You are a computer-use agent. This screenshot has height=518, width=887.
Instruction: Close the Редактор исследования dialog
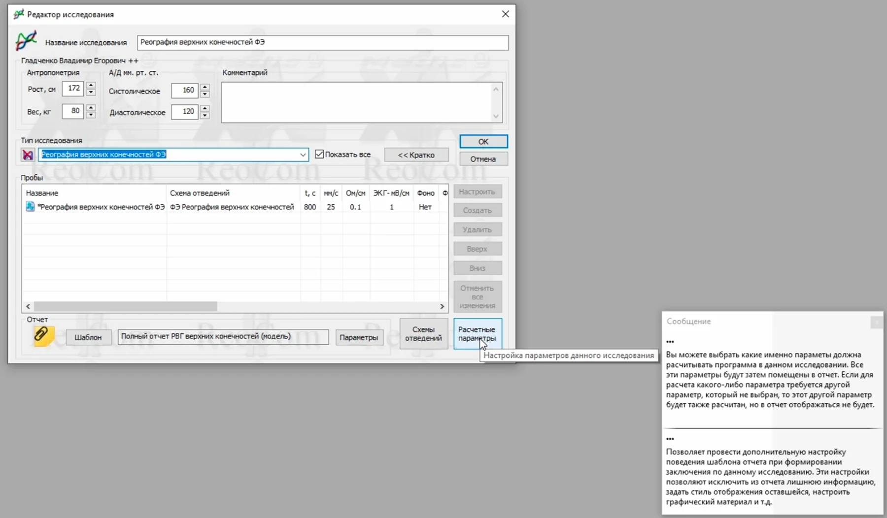[x=506, y=14]
